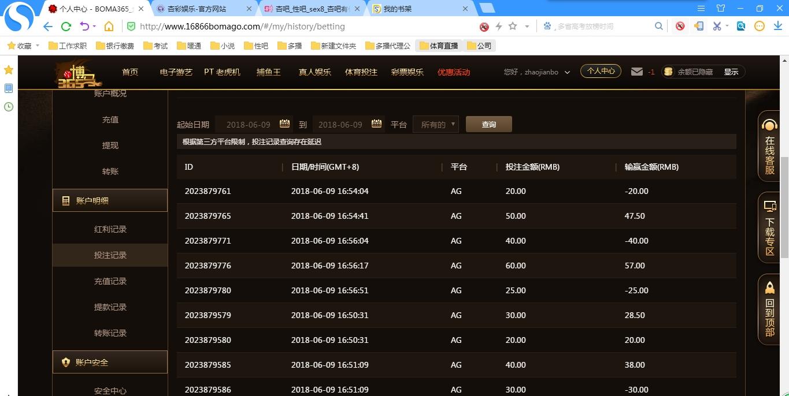Click the start date input field
This screenshot has height=396, width=789.
pyautogui.click(x=254, y=124)
